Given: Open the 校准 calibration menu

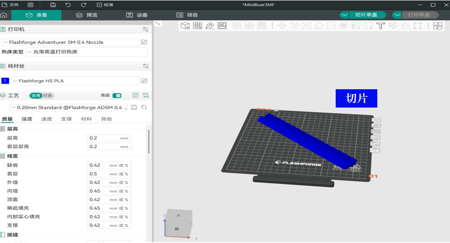Looking at the screenshot, I should 105,5.
